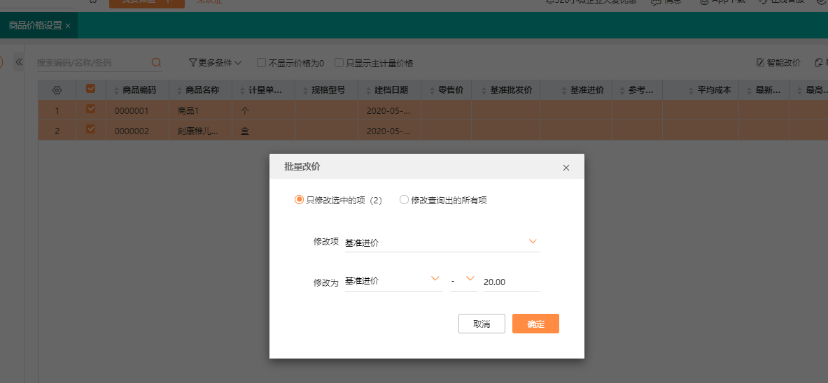828x383 pixels.
Task: Click the search magnifier icon
Action: 156,62
